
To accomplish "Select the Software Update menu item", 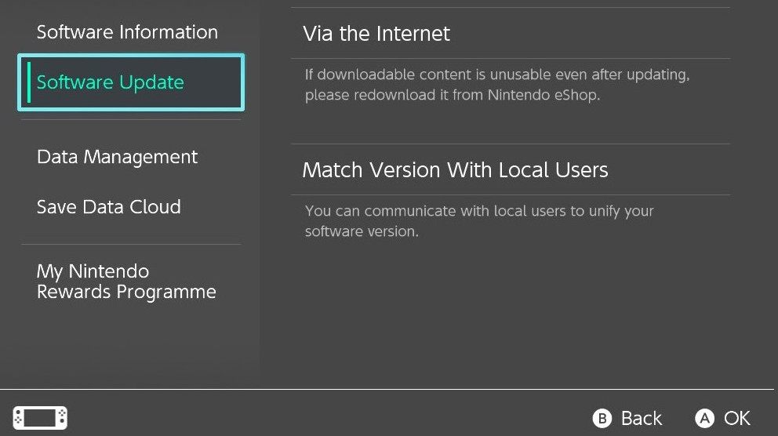I will pyautogui.click(x=131, y=82).
